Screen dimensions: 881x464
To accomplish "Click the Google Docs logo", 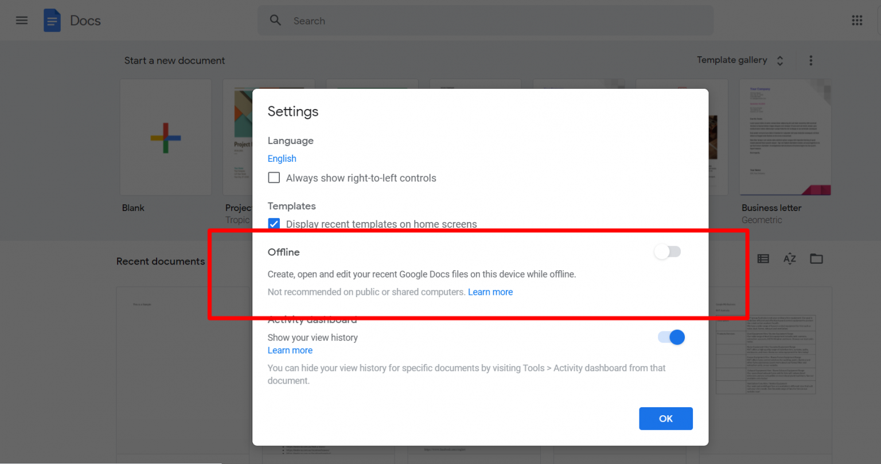I will 52,20.
